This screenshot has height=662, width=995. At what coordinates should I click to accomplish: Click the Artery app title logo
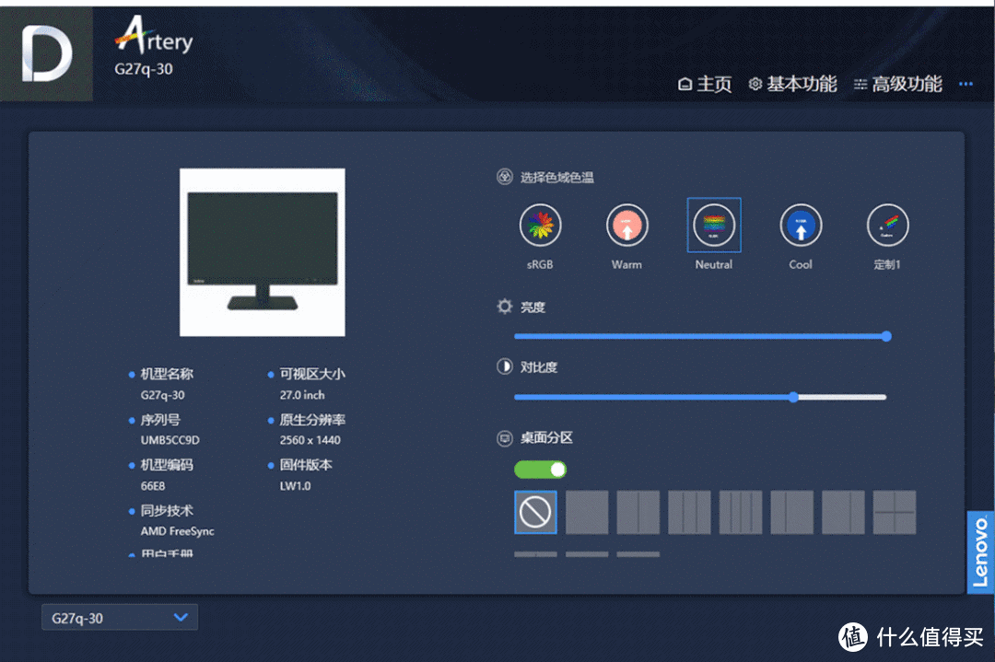154,36
